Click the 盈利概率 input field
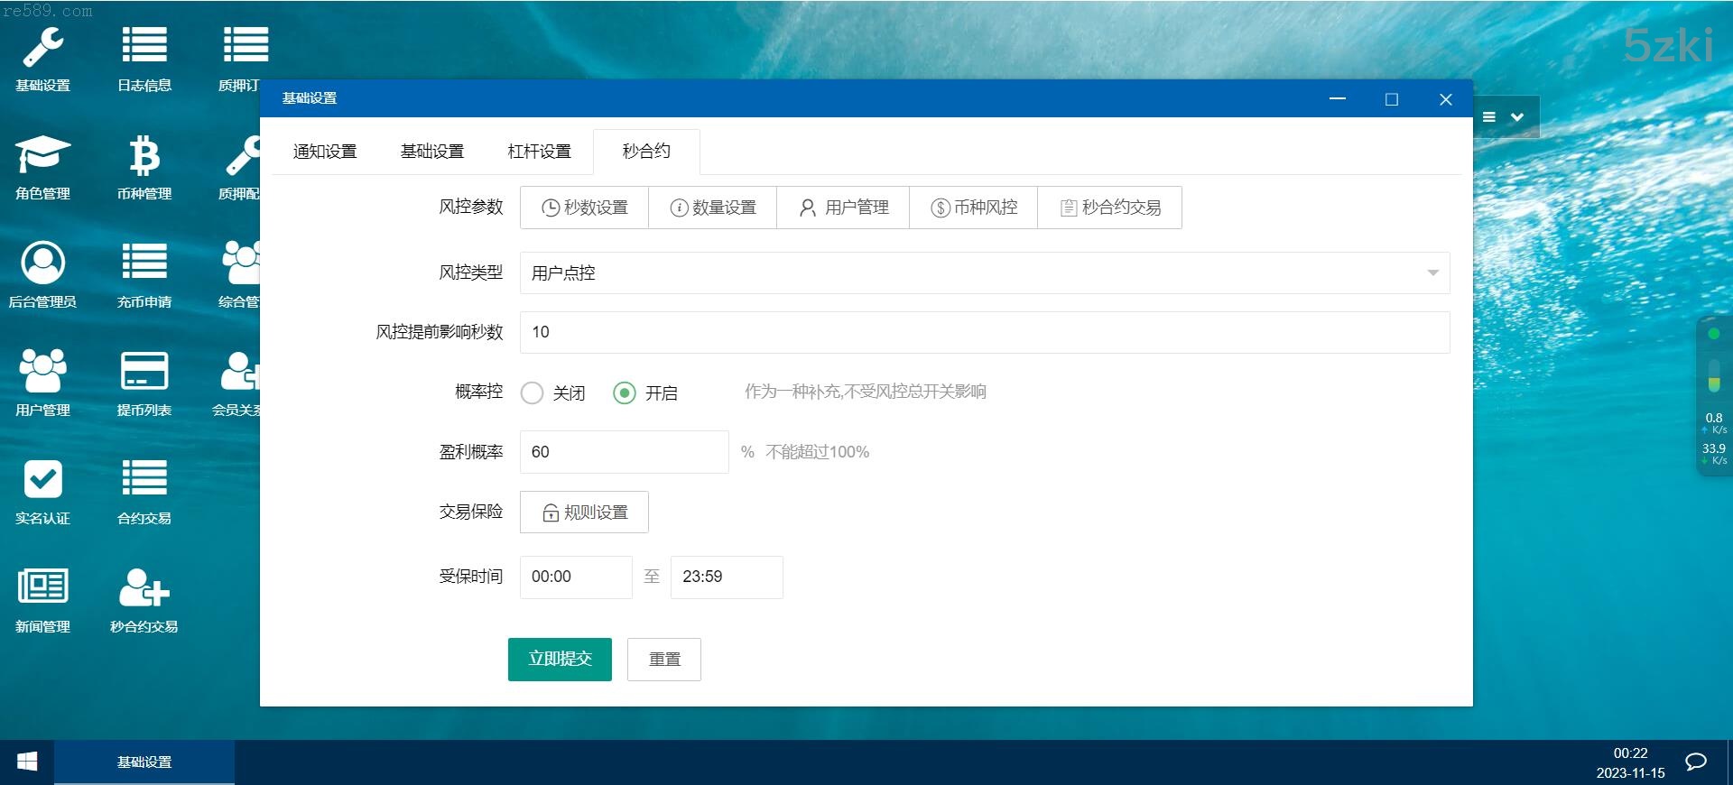Viewport: 1733px width, 785px height. [624, 452]
